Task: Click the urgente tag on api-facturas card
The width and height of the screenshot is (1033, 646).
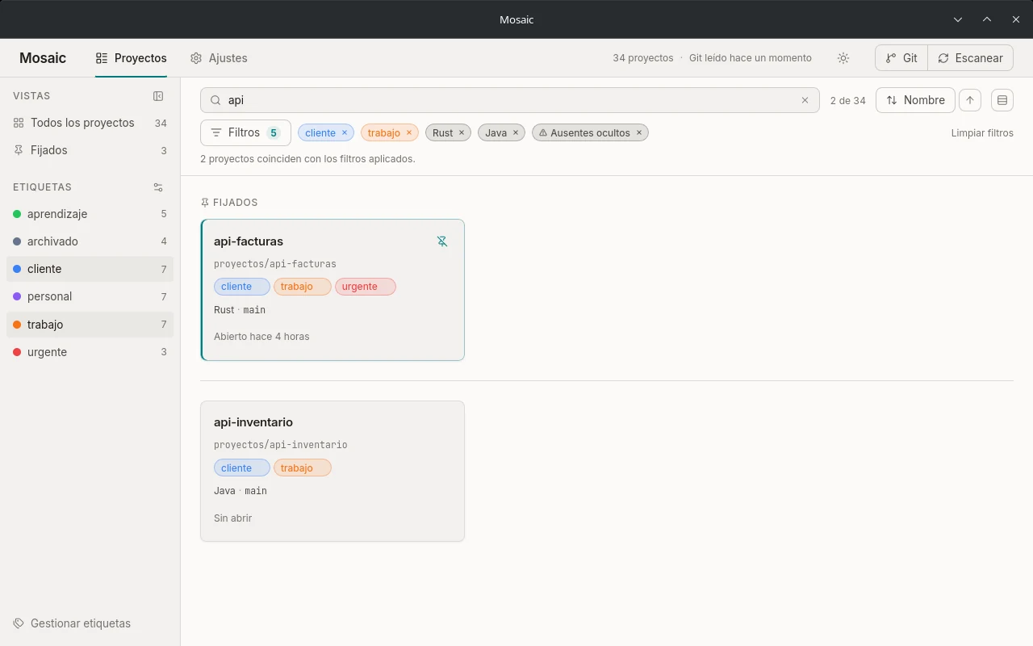Action: [366, 287]
